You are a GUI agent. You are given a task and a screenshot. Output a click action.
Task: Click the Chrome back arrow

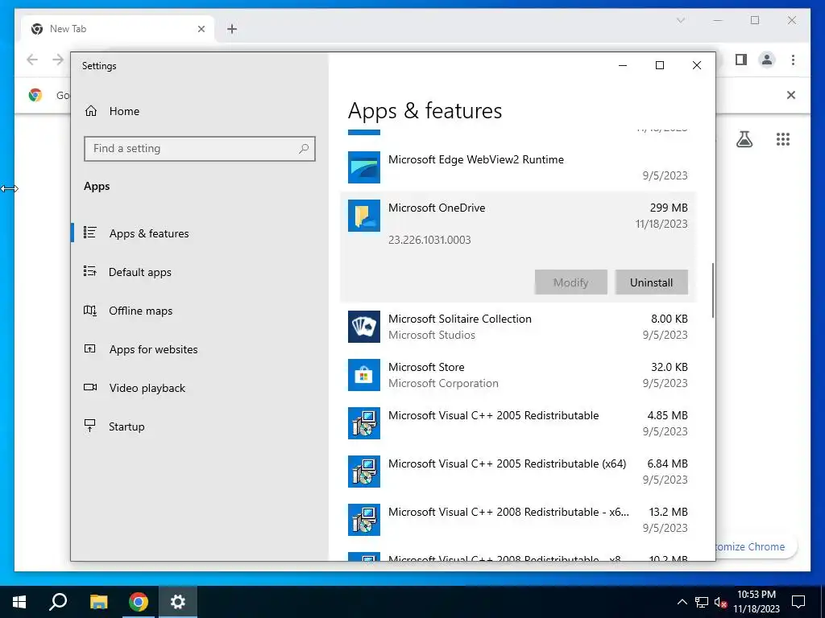click(x=32, y=60)
